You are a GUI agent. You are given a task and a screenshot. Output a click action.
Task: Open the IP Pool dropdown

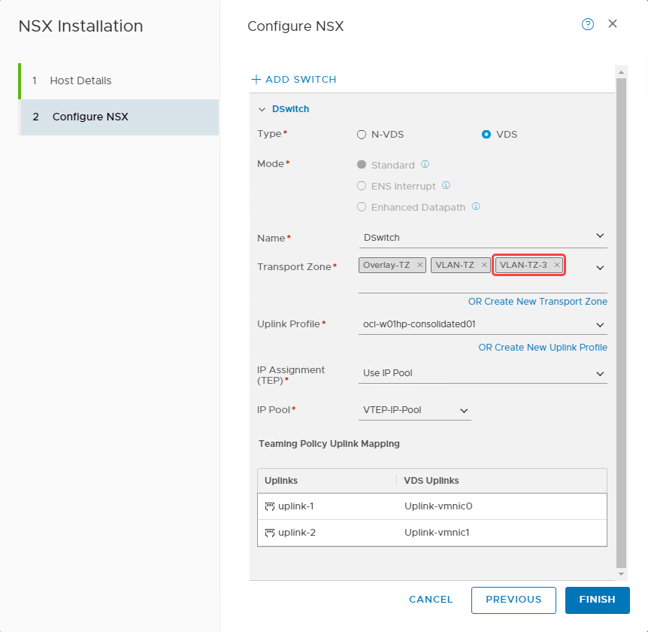point(465,411)
